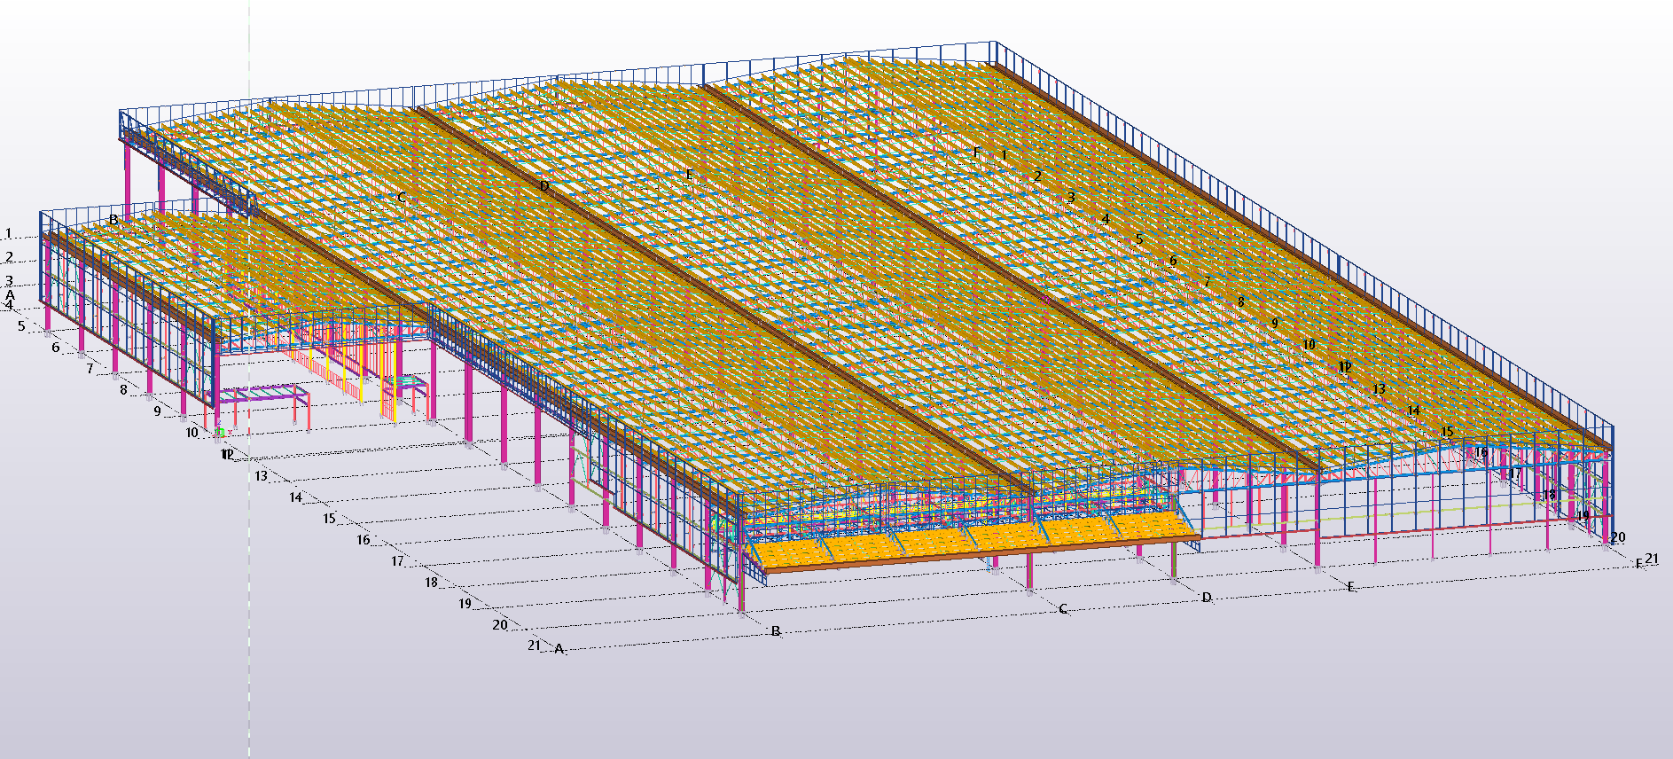
Task: Select roof-level grid label D on the roof
Action: coord(544,186)
